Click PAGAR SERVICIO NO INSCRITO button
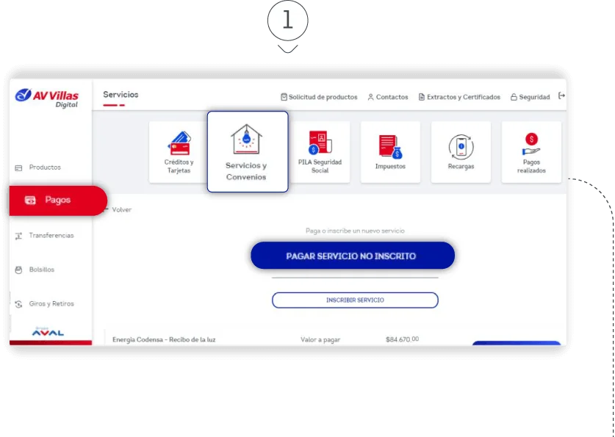This screenshot has width=615, height=437. (353, 255)
